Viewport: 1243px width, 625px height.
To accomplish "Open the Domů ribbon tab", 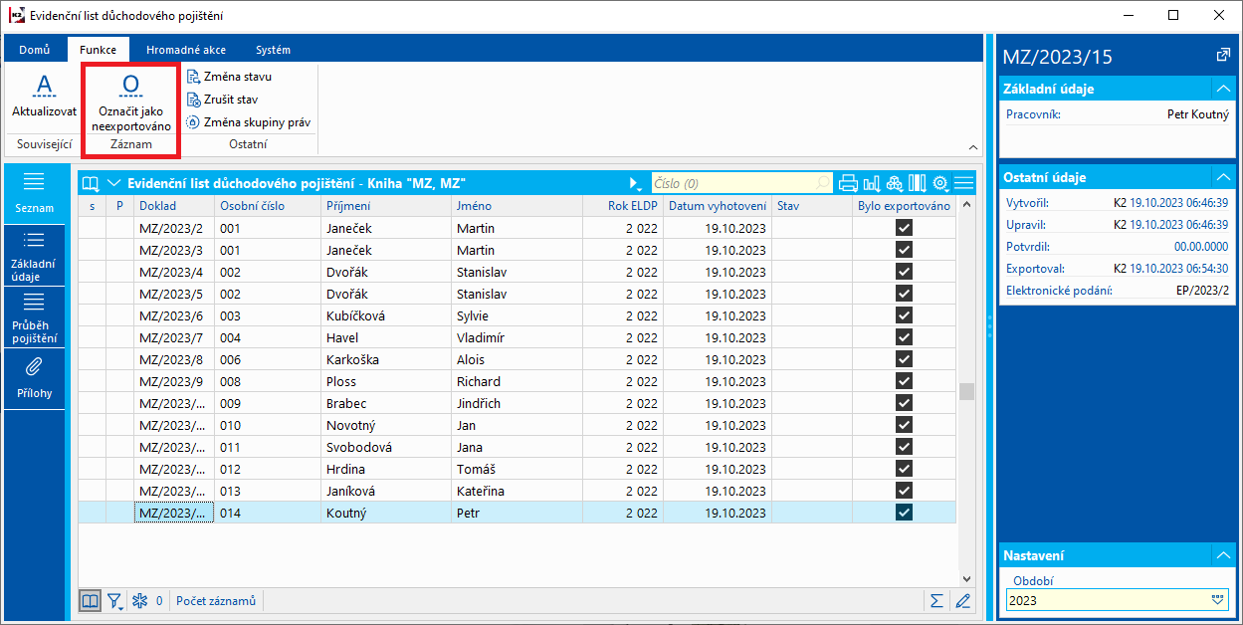I will [x=35, y=49].
